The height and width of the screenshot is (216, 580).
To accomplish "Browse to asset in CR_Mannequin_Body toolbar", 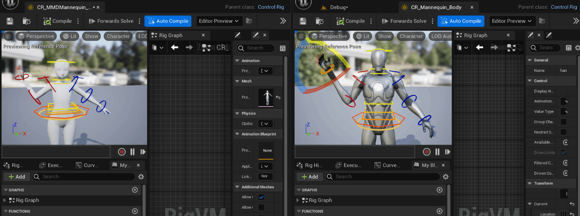I will (319, 21).
